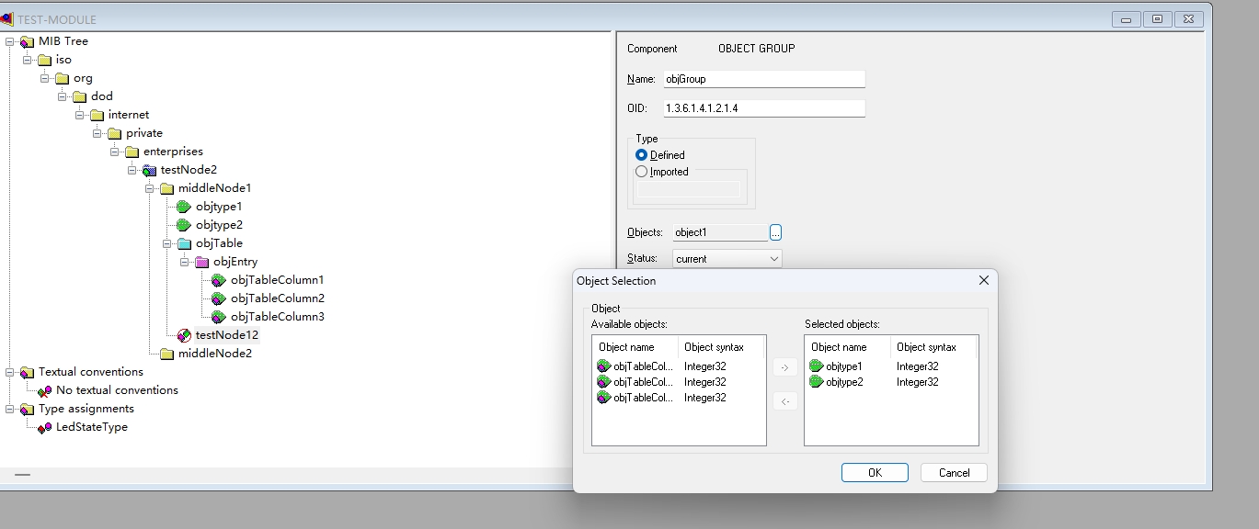Click the testNode12 object group icon
Image resolution: width=1259 pixels, height=529 pixels.
click(184, 335)
